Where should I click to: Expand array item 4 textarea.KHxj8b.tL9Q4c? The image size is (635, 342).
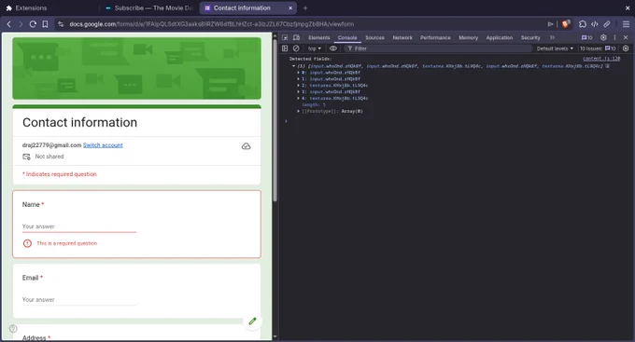click(299, 98)
